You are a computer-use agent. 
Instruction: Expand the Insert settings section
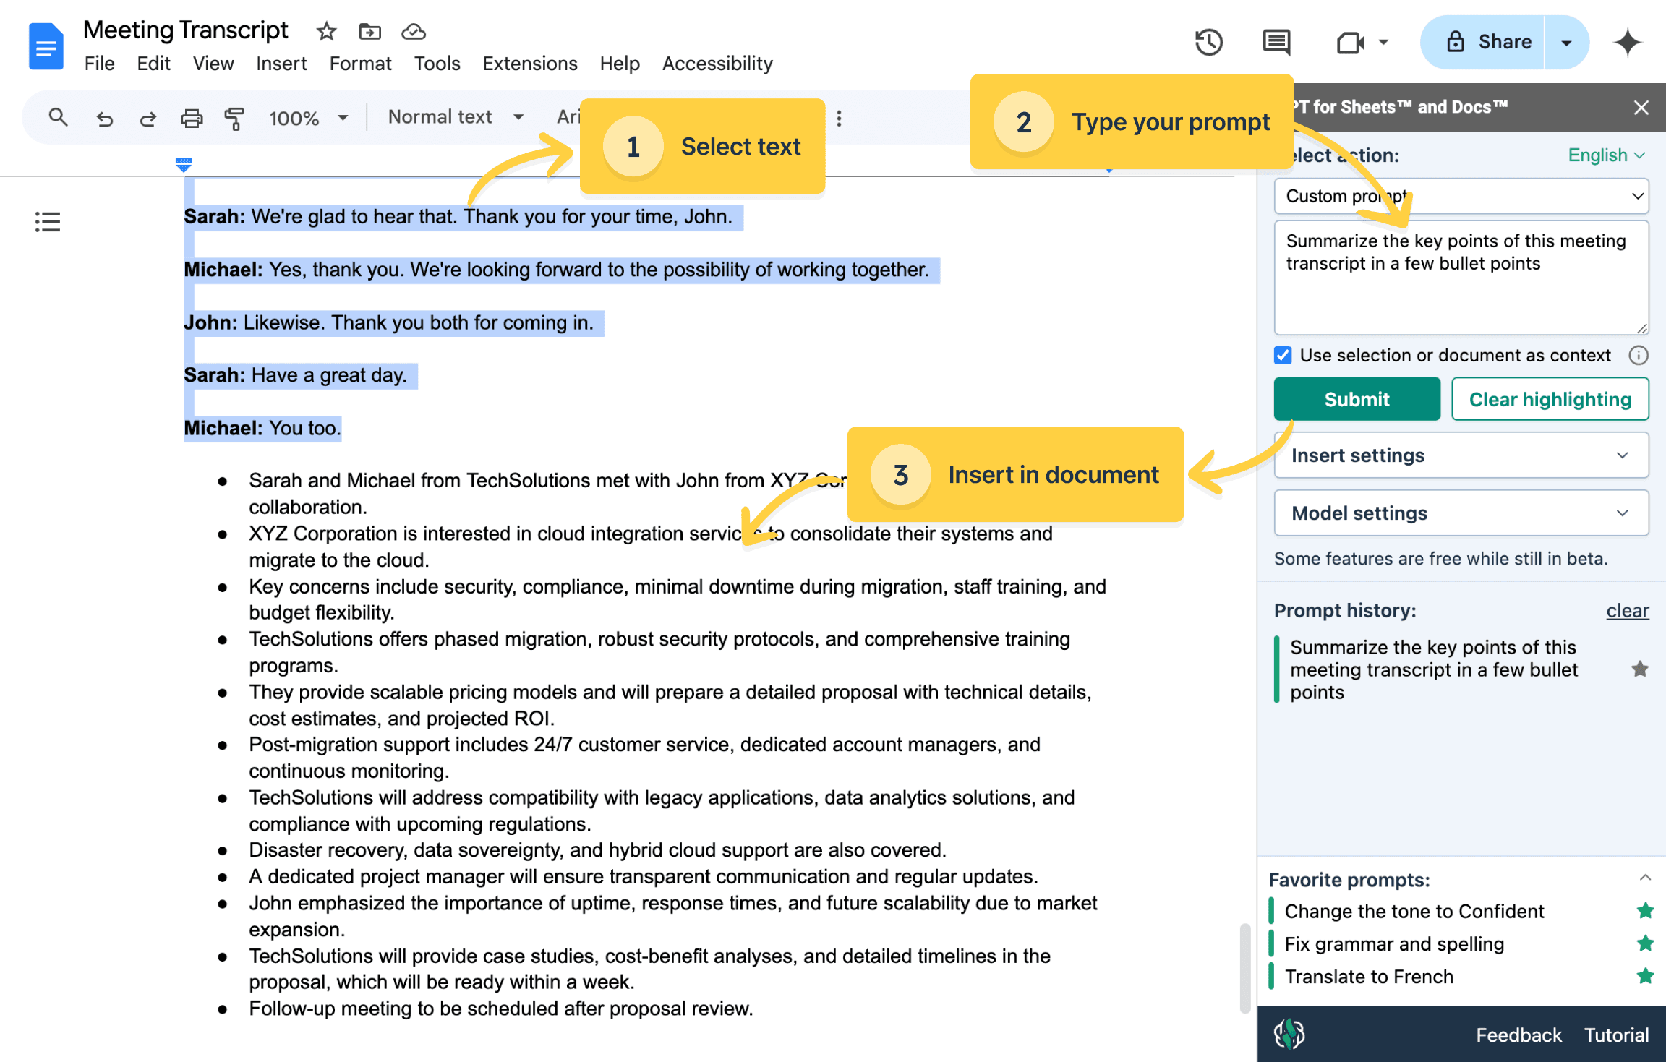coord(1461,455)
